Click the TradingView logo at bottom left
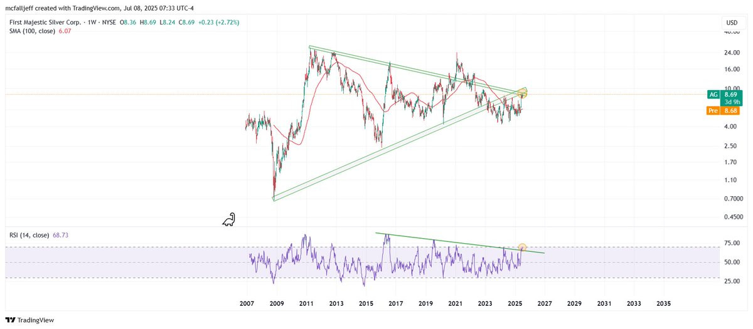The image size is (753, 329). tap(29, 320)
